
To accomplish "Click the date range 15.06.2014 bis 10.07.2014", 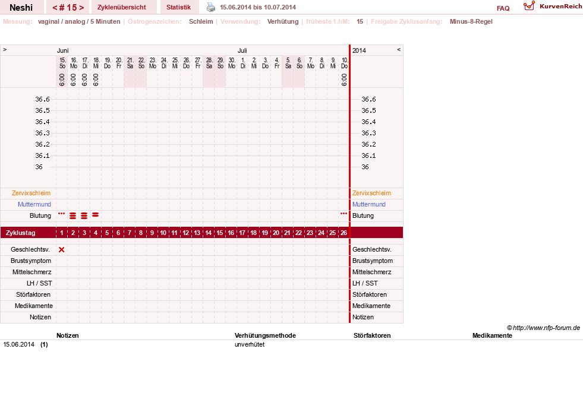I will [x=258, y=8].
